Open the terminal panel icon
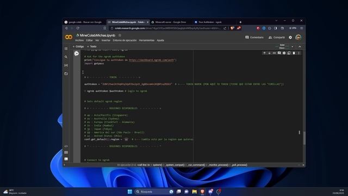This screenshot has height=196, width=348. (x=66, y=159)
